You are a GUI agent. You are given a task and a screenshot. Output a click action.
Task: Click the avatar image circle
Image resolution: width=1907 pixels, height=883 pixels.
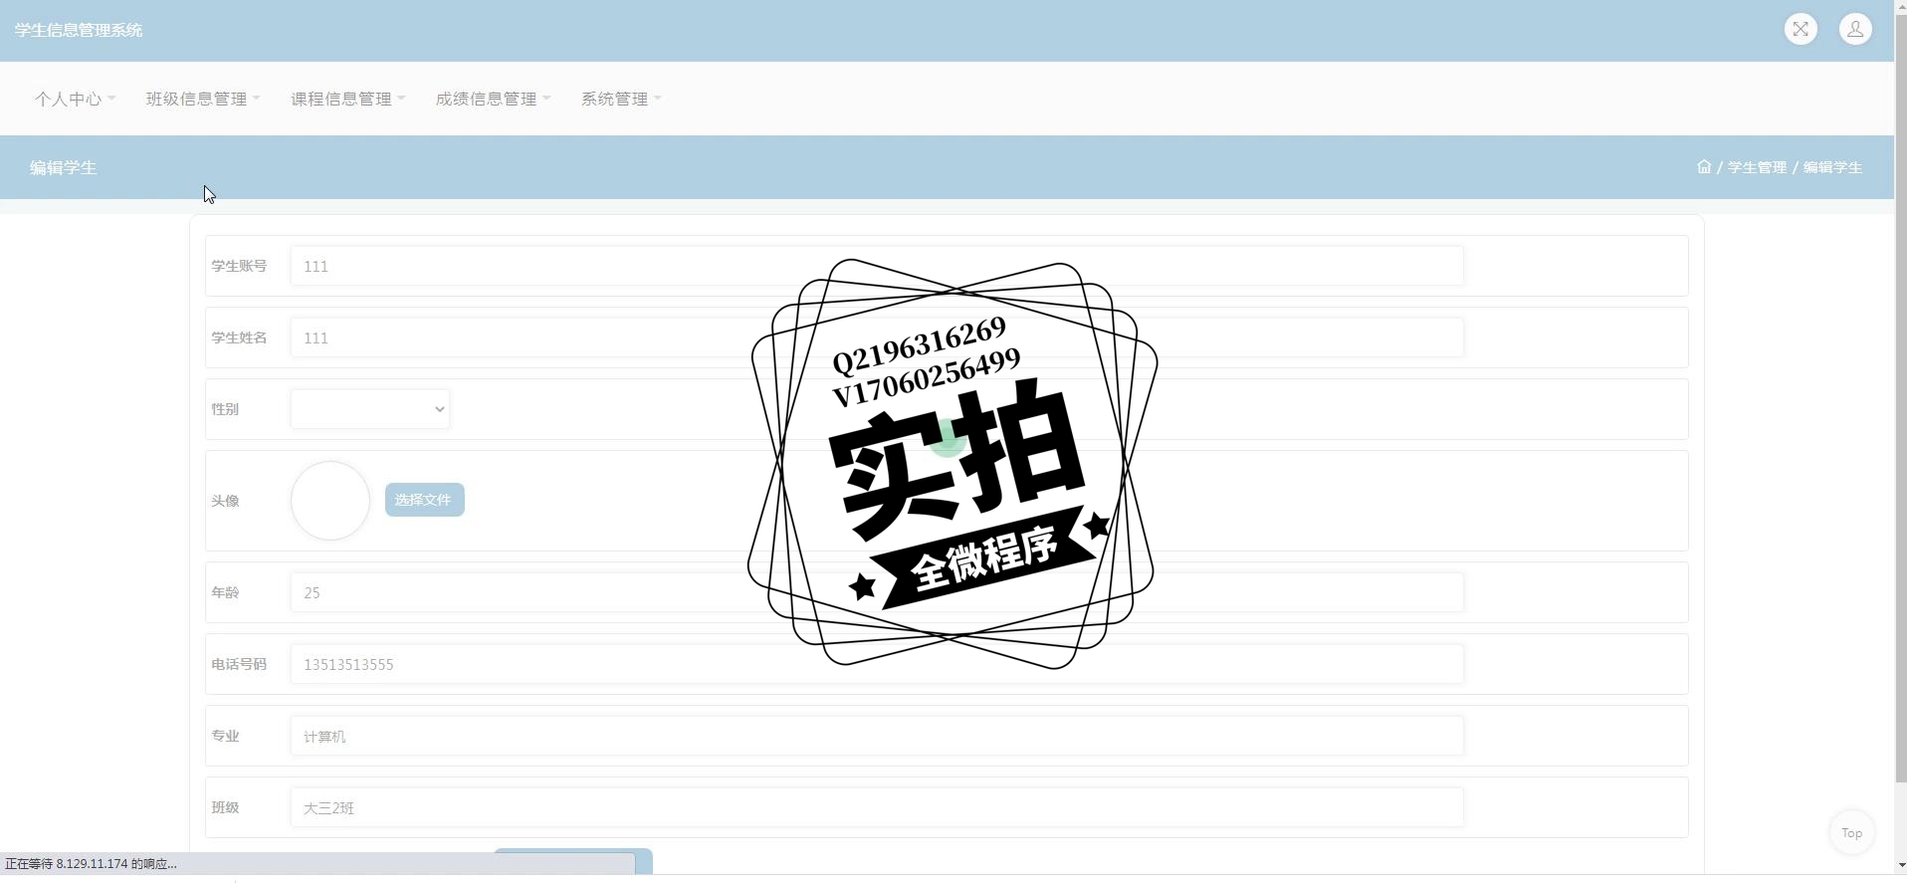point(330,501)
